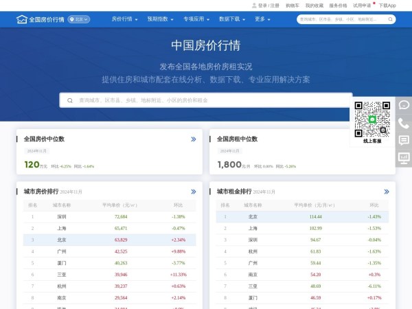Click the double-arrow next to 城市租金排行
412x309 pixels.
(x=387, y=192)
